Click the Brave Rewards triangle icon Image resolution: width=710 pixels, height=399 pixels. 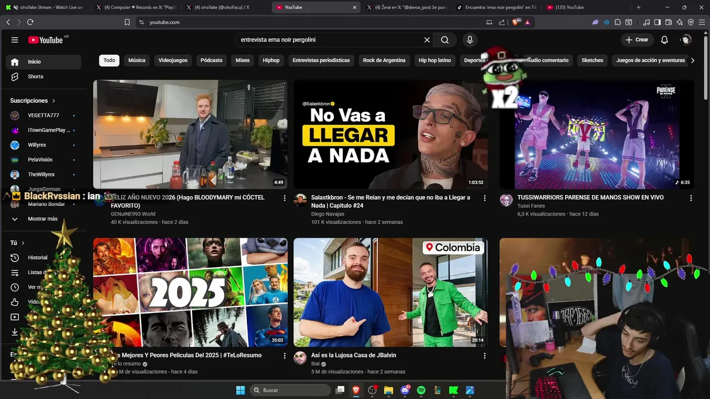[528, 22]
